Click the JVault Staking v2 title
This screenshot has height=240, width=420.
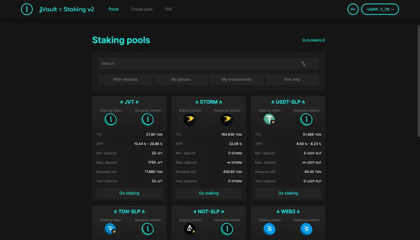pyautogui.click(x=66, y=9)
